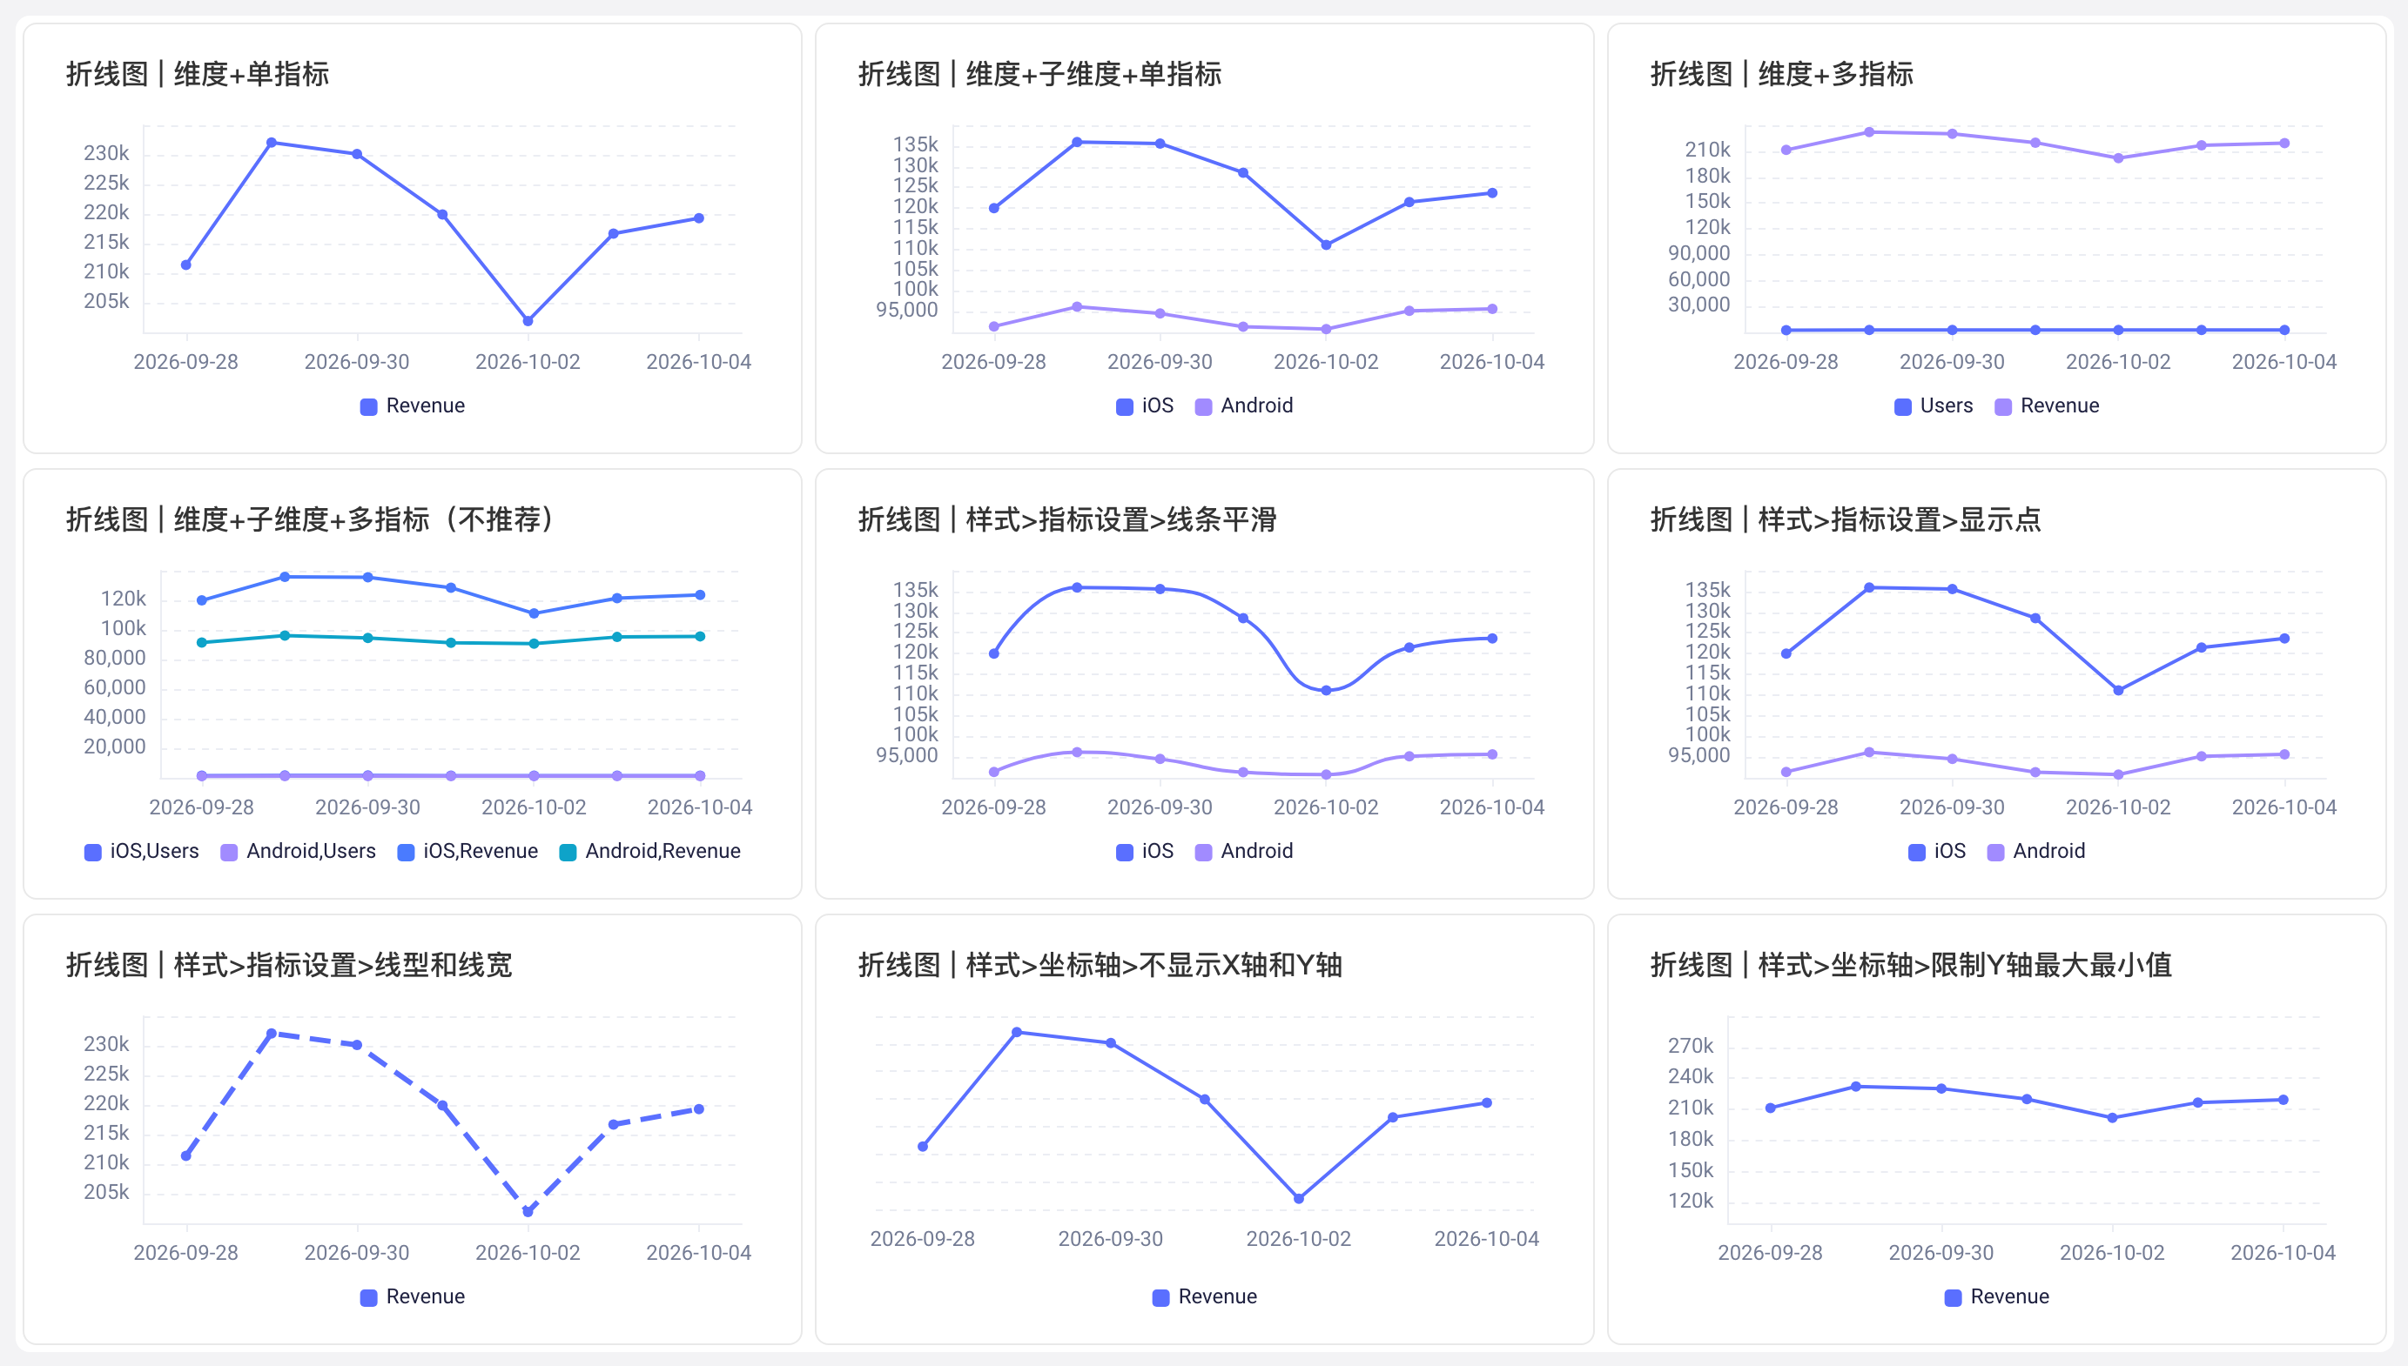This screenshot has width=2408, height=1366.
Task: Select the 折线图 | 样式>指标设置>线条平滑 title
Action: tap(1067, 519)
